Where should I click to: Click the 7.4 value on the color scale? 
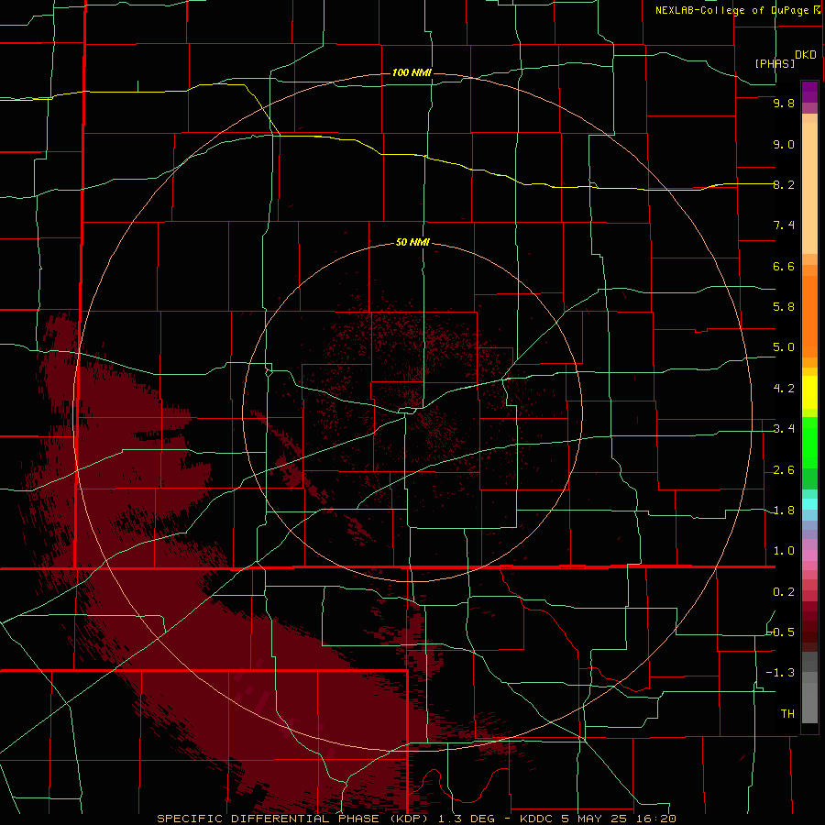tap(784, 225)
